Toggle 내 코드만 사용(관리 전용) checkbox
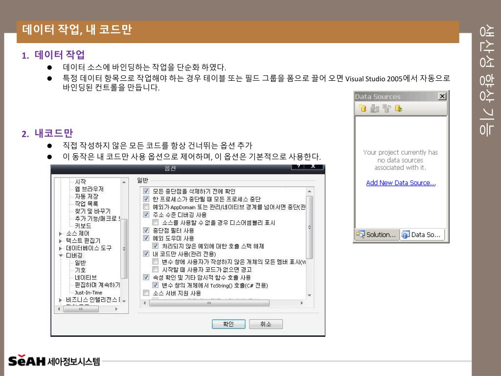Image resolution: width=501 pixels, height=376 pixels. pyautogui.click(x=146, y=254)
